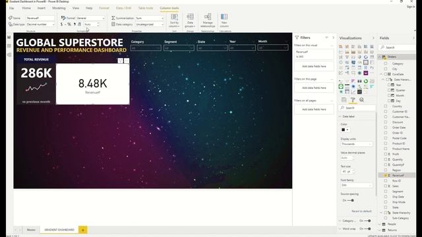
Task: Collapse the Visualizations pane with its chevron
Action: click(x=373, y=38)
